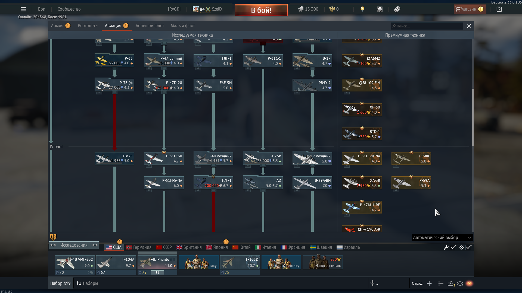Click the Golden Eagles balance icon

click(x=332, y=9)
